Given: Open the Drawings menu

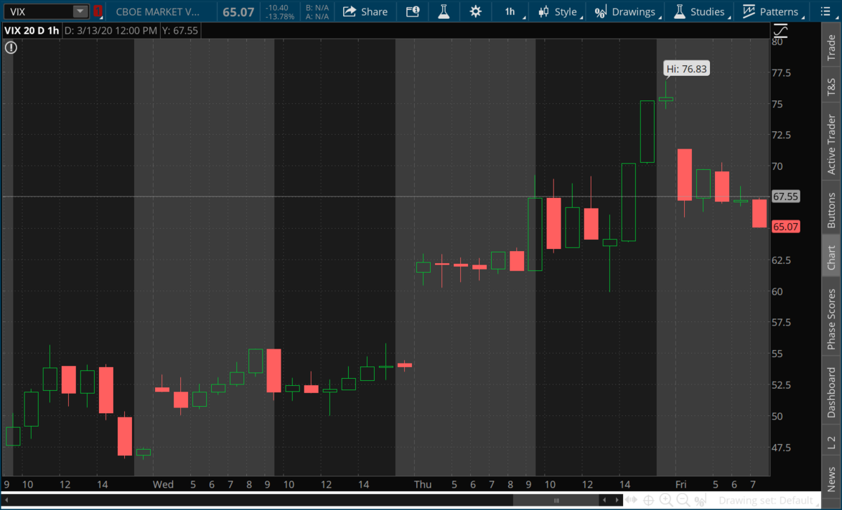Looking at the screenshot, I should 626,11.
